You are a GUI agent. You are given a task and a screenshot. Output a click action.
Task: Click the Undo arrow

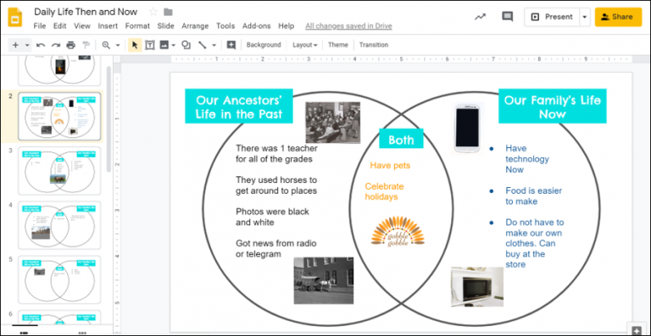[x=41, y=45]
